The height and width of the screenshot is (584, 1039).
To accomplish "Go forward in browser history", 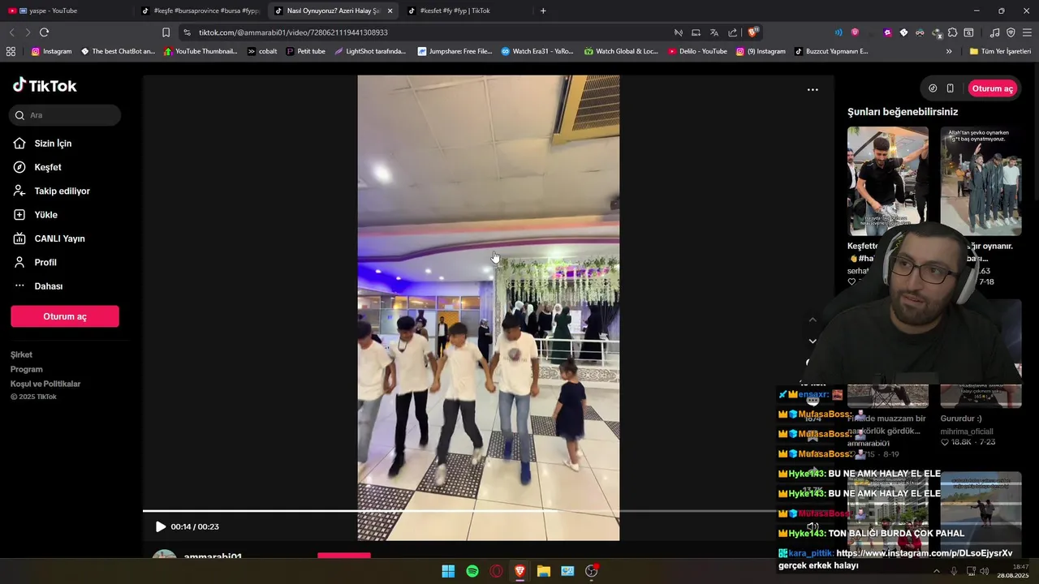I will 28,32.
